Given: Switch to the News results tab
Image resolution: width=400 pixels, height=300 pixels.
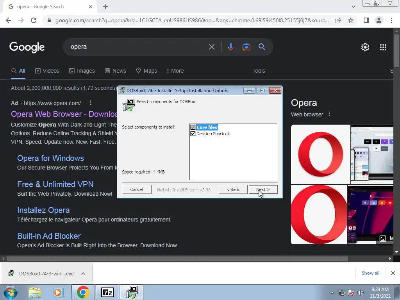Looking at the screenshot, I should (115, 71).
